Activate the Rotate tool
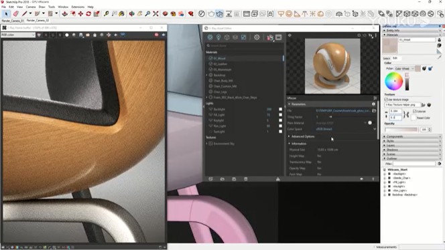 point(88,13)
